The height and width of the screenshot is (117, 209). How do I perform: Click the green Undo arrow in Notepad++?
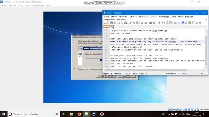(142, 23)
